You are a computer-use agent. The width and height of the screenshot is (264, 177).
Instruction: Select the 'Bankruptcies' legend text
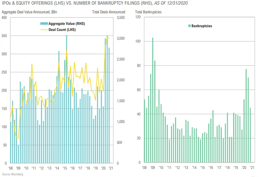tap(202, 26)
